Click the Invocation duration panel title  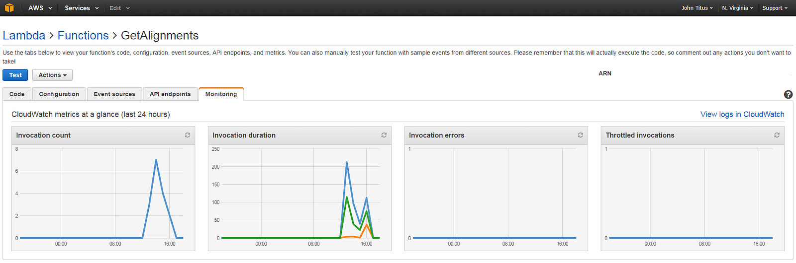coord(244,135)
